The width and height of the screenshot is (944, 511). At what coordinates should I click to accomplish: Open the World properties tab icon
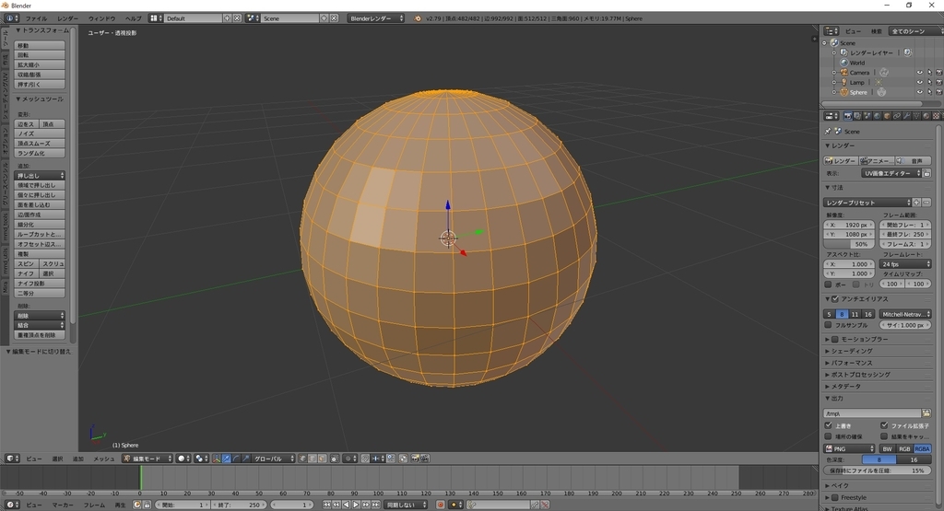[877, 115]
